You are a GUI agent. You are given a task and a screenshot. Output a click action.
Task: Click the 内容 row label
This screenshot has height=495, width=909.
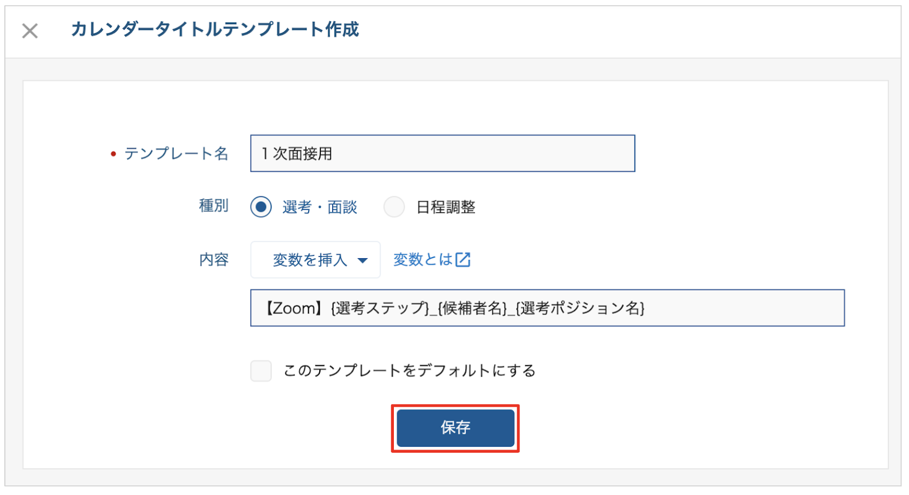click(214, 260)
